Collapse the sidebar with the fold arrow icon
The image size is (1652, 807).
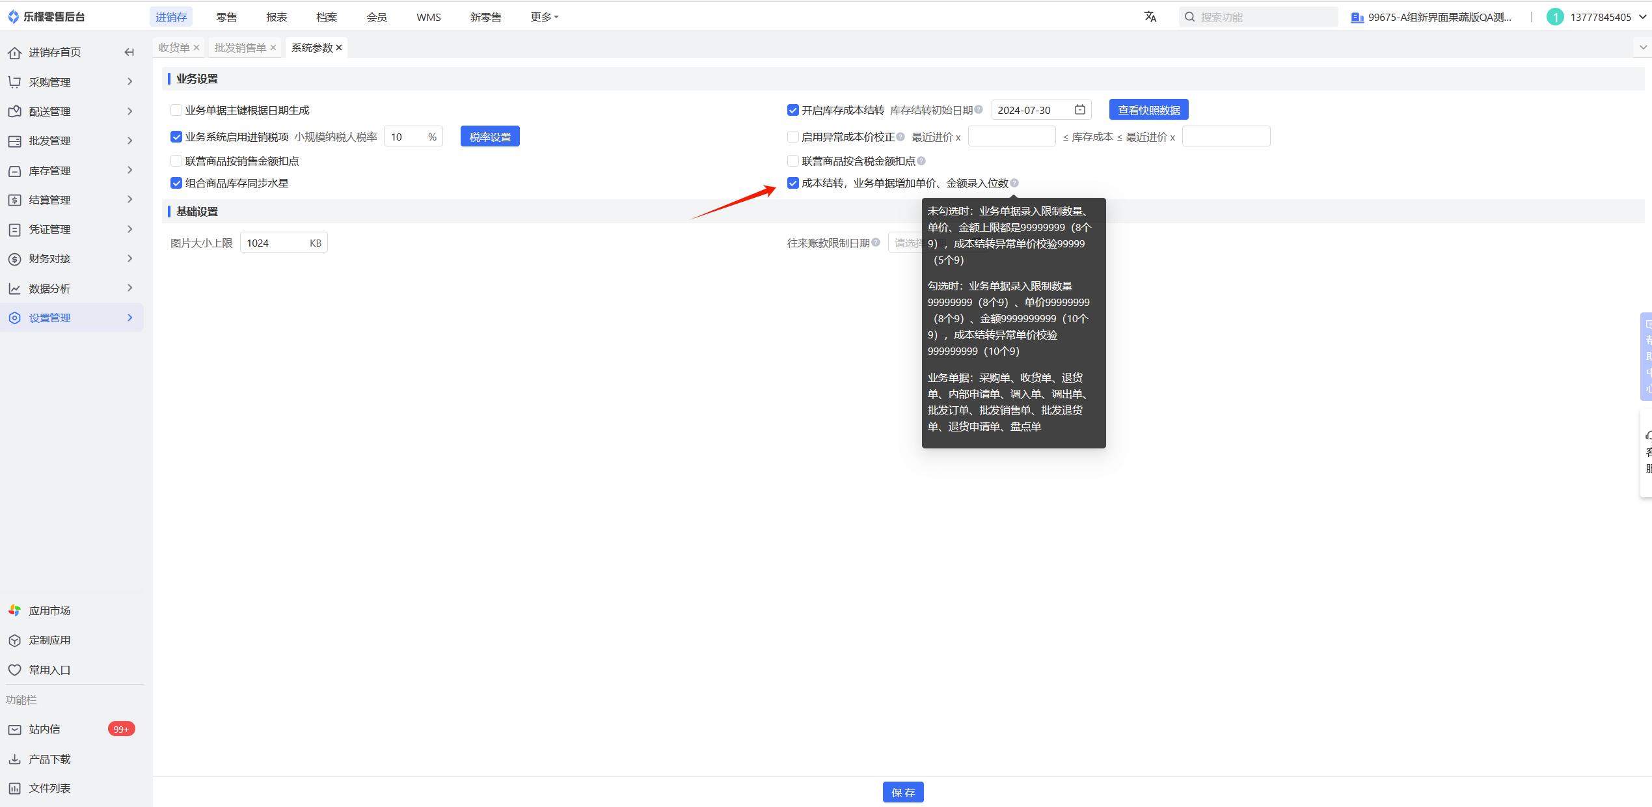pyautogui.click(x=129, y=52)
